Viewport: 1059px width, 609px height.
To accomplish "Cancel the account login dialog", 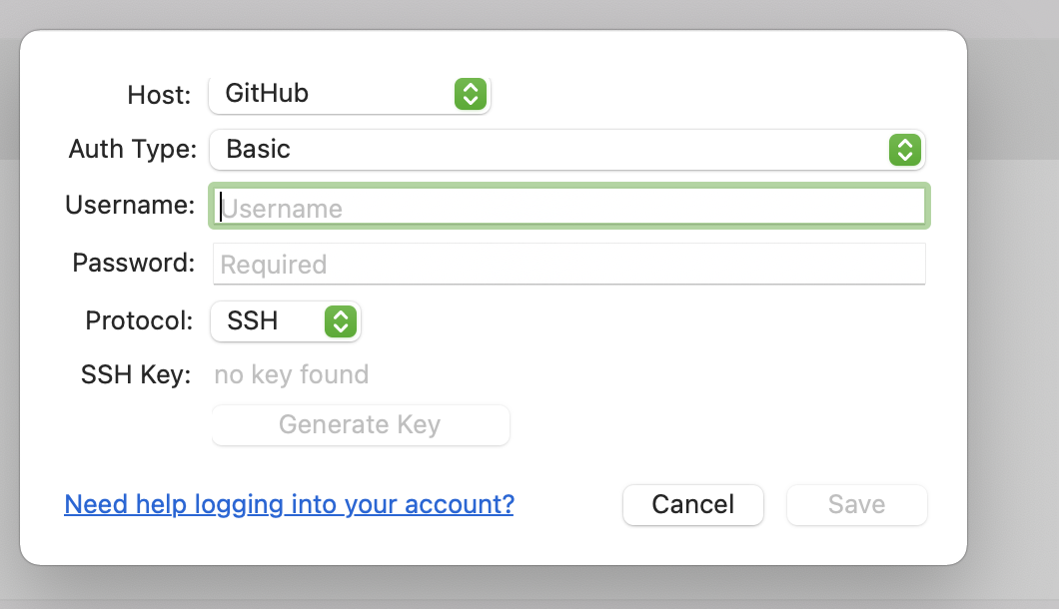I will pyautogui.click(x=692, y=504).
